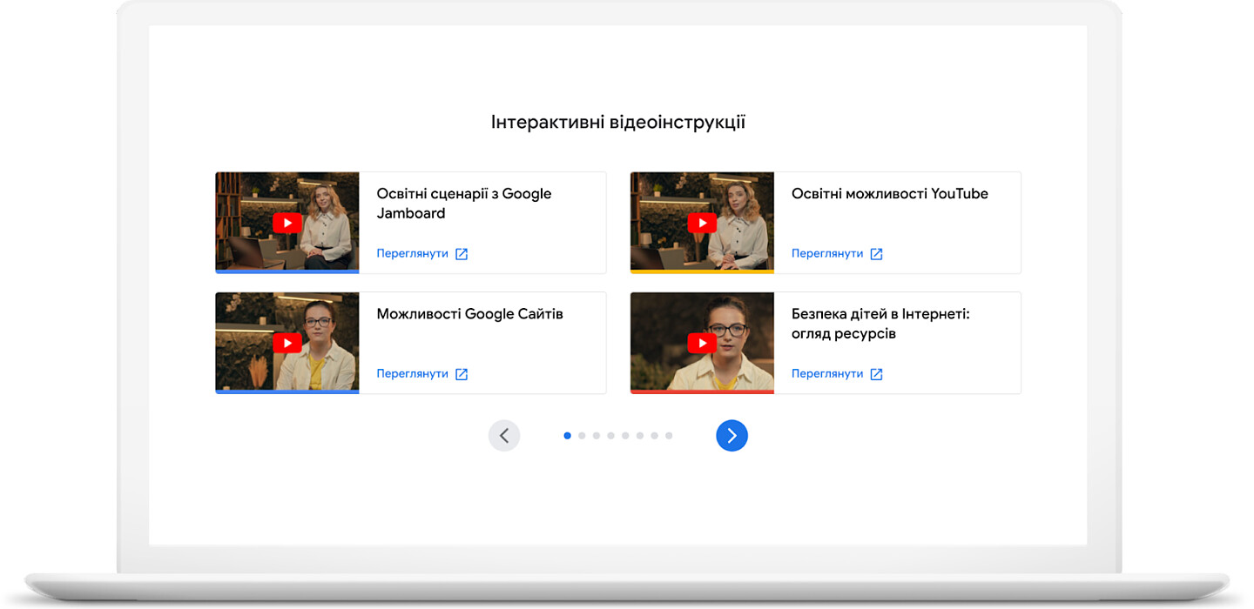1254x609 pixels.
Task: Click external link icon on Jamboard card
Action: click(x=462, y=254)
